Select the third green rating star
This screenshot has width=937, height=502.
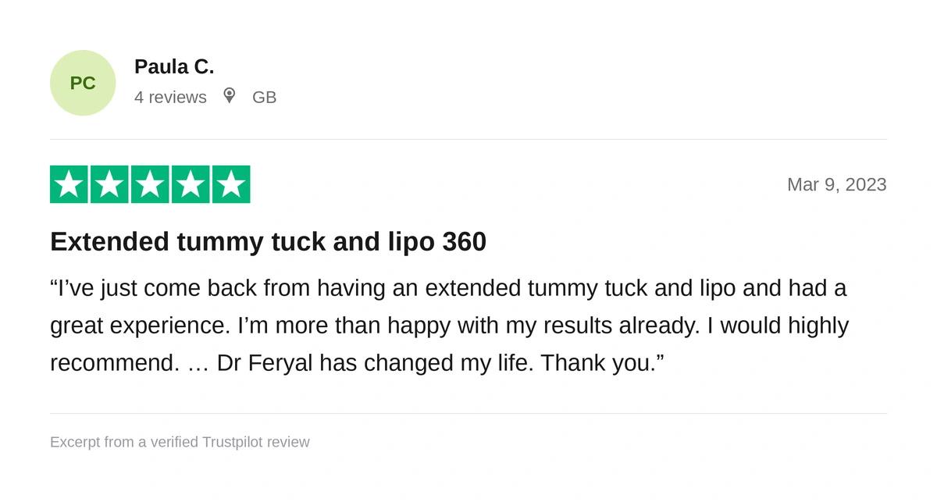pos(150,184)
